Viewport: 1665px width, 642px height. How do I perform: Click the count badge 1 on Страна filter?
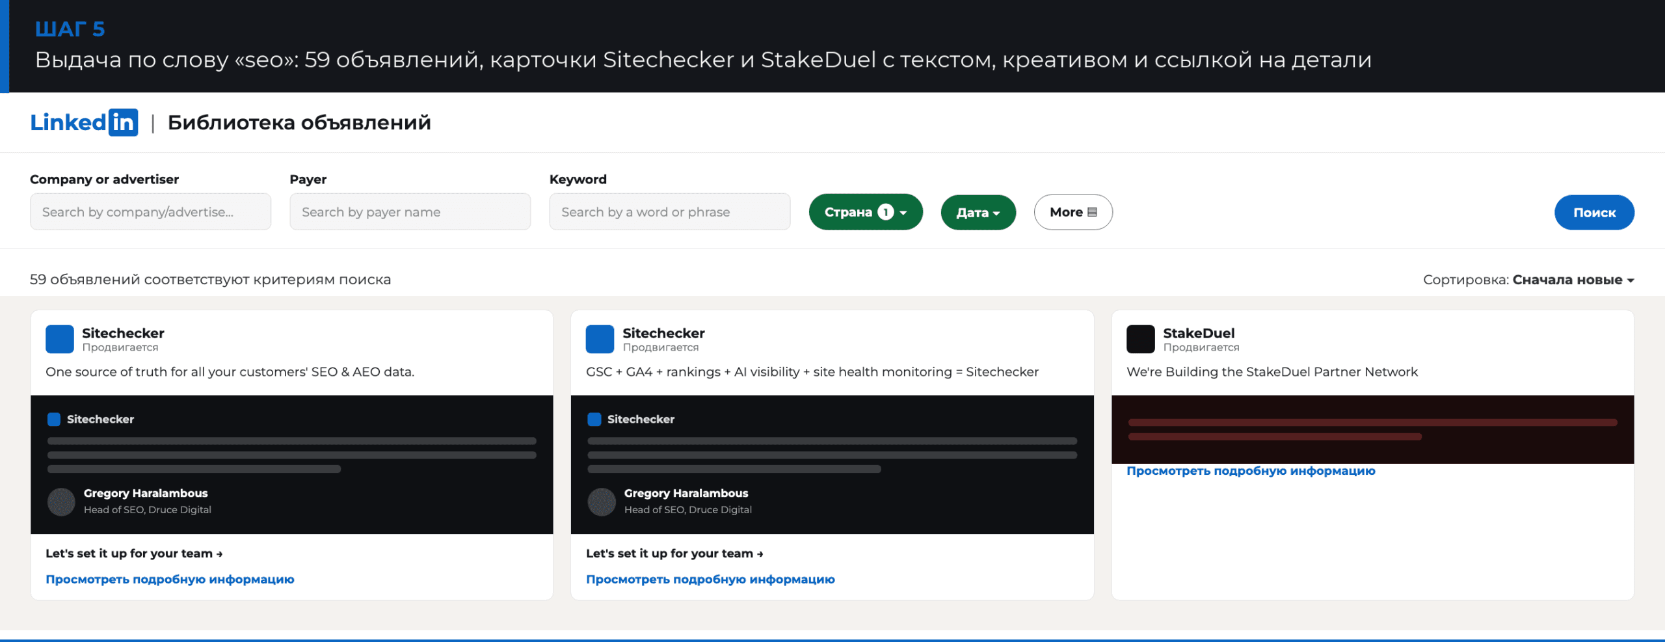[x=885, y=212]
